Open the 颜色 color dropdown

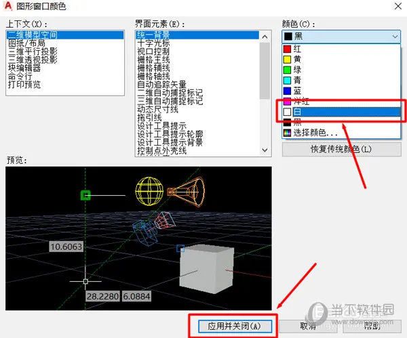pos(341,37)
